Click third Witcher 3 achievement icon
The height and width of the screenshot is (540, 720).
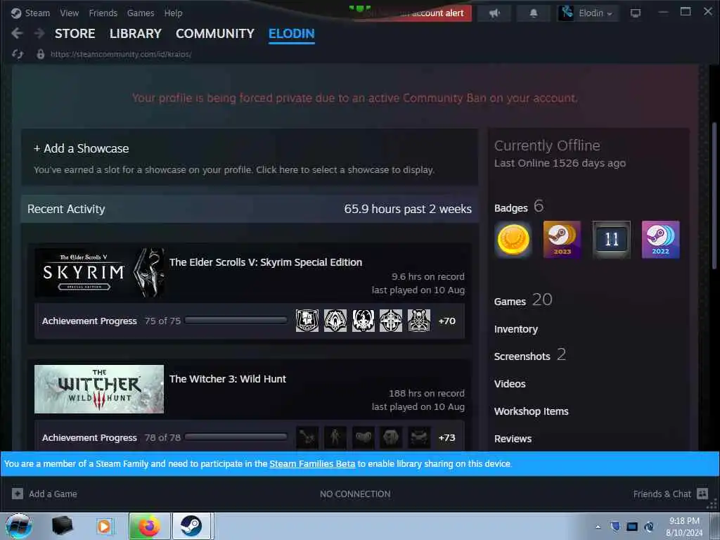point(364,437)
